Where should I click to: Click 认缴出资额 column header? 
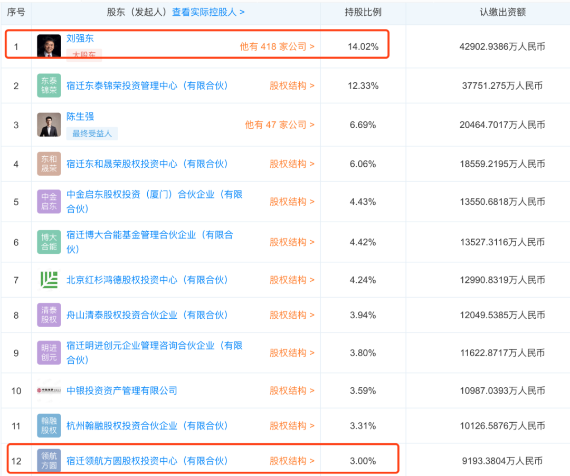point(503,12)
